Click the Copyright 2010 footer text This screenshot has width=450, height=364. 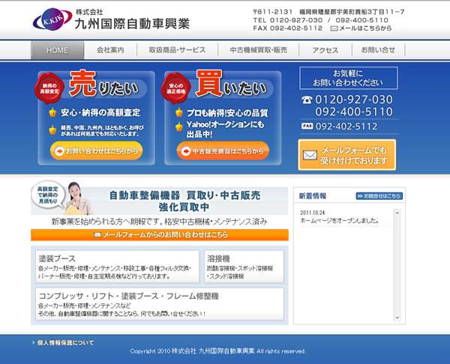(x=217, y=351)
